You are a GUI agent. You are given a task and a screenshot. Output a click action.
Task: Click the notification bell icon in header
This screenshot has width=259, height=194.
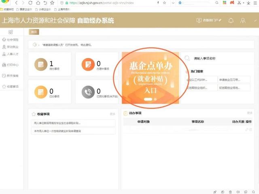pos(231,20)
